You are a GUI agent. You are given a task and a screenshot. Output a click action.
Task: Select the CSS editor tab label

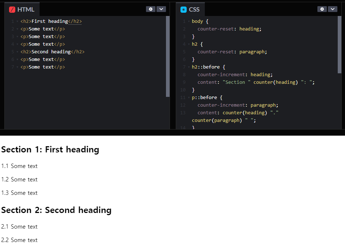pyautogui.click(x=194, y=9)
